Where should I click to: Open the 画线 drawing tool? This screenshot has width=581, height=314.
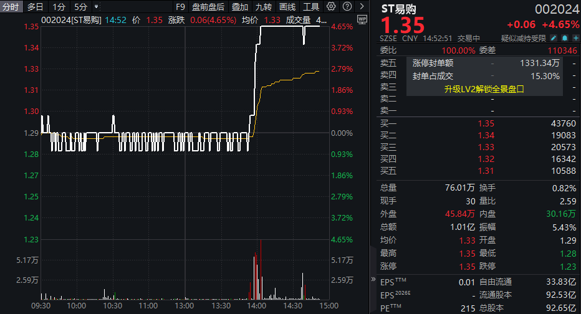(287, 7)
